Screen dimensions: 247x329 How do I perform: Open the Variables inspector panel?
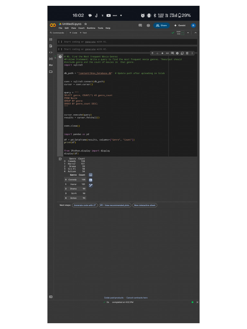[51, 59]
